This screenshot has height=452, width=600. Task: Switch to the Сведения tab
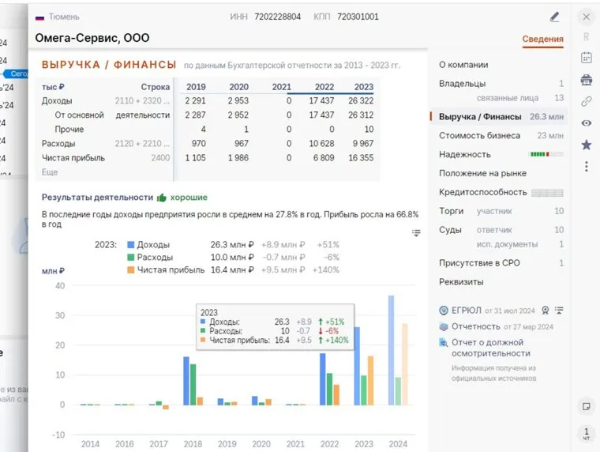542,40
